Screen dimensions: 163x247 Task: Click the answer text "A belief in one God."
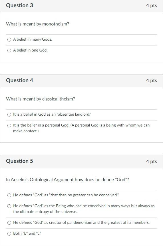tap(30, 50)
